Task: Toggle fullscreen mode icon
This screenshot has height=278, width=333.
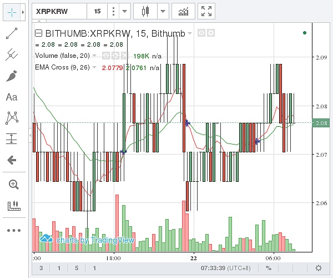Action: (206, 11)
